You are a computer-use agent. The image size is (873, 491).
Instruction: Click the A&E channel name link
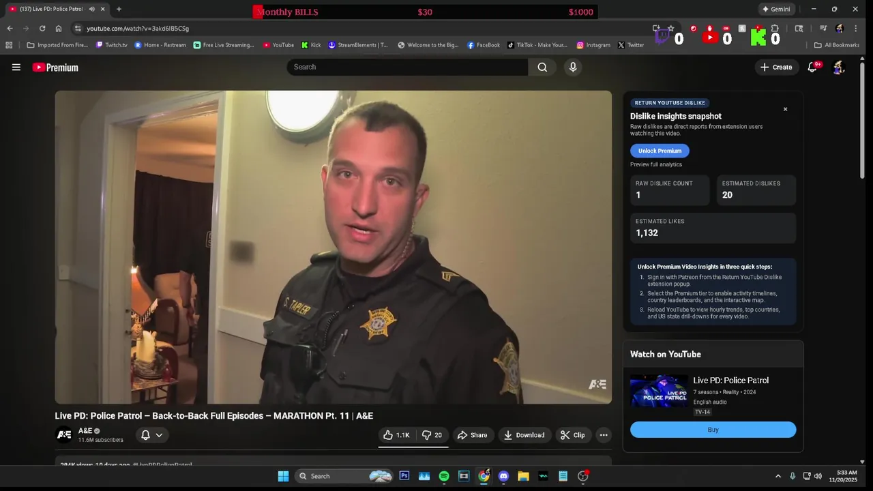point(85,431)
